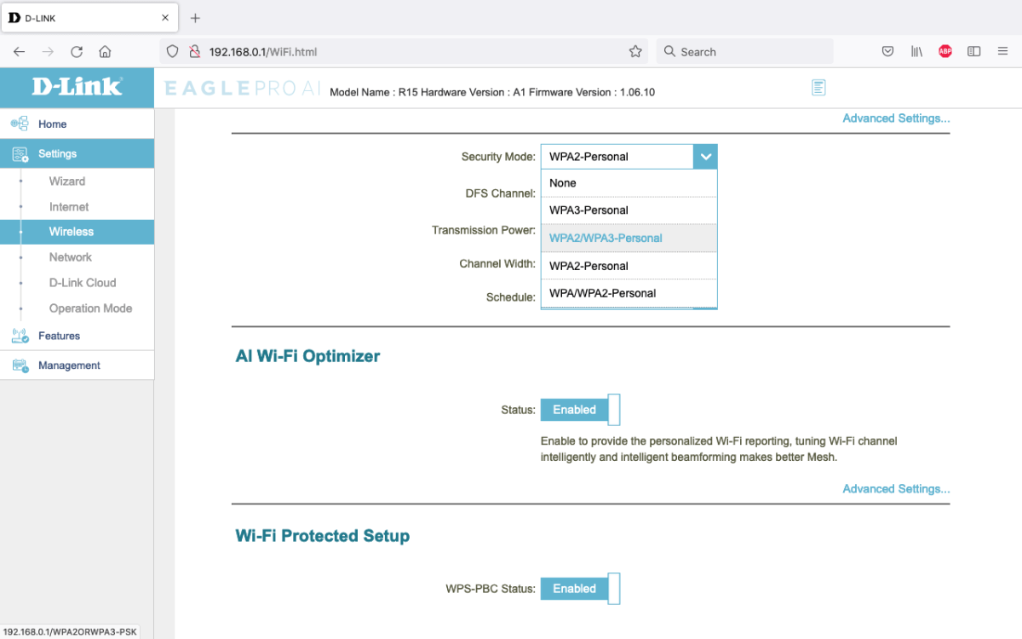
Task: Toggle the browser sidebar icon
Action: [x=974, y=51]
